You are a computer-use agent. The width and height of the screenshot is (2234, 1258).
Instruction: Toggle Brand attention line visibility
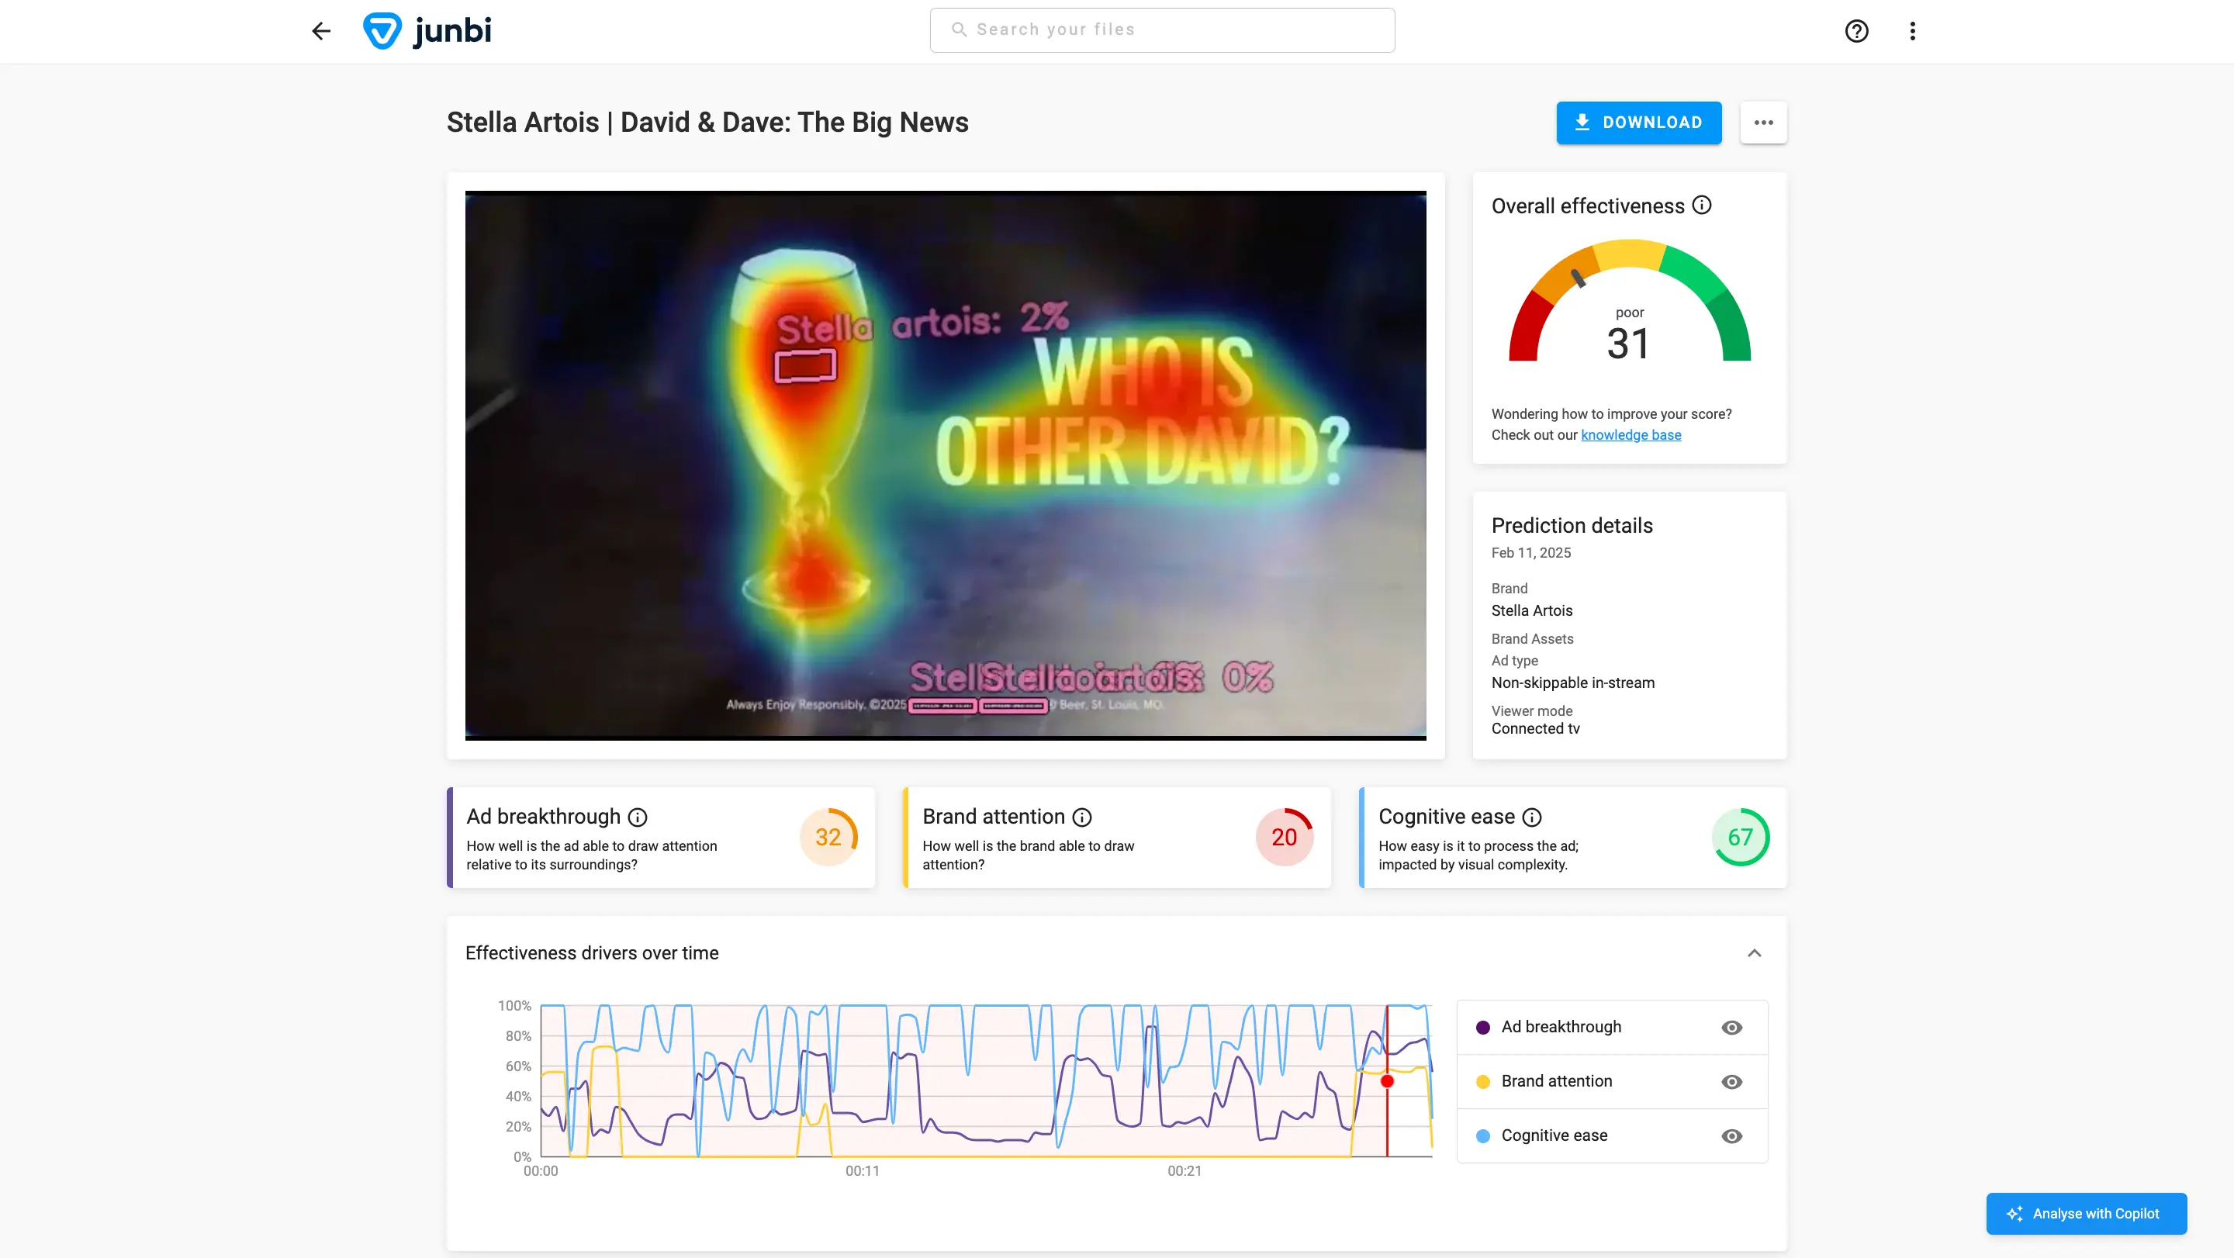pyautogui.click(x=1731, y=1081)
